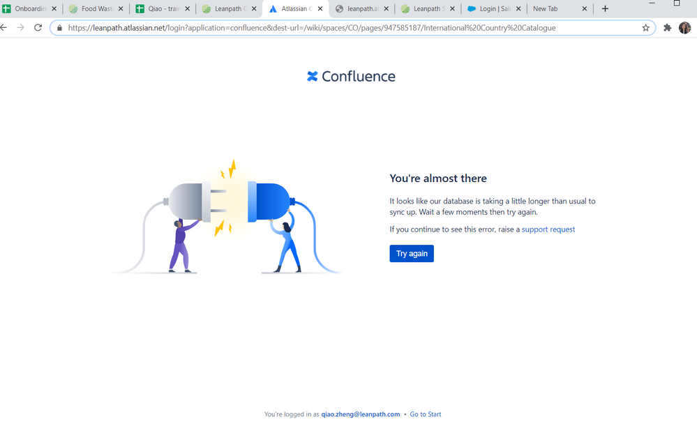Open the Chrome profile avatar
Image resolution: width=697 pixels, height=424 pixels.
click(684, 28)
